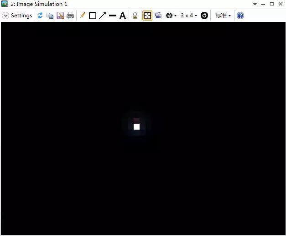
Task: Open the layers dropdown
Action: [171, 16]
